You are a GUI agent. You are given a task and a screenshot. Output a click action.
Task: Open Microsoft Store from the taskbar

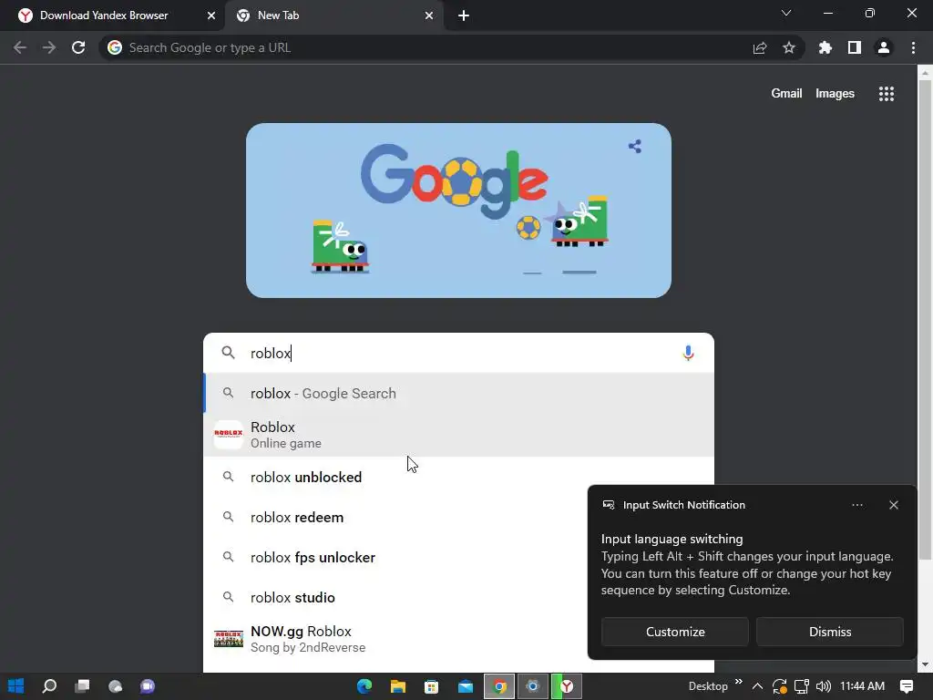[431, 686]
